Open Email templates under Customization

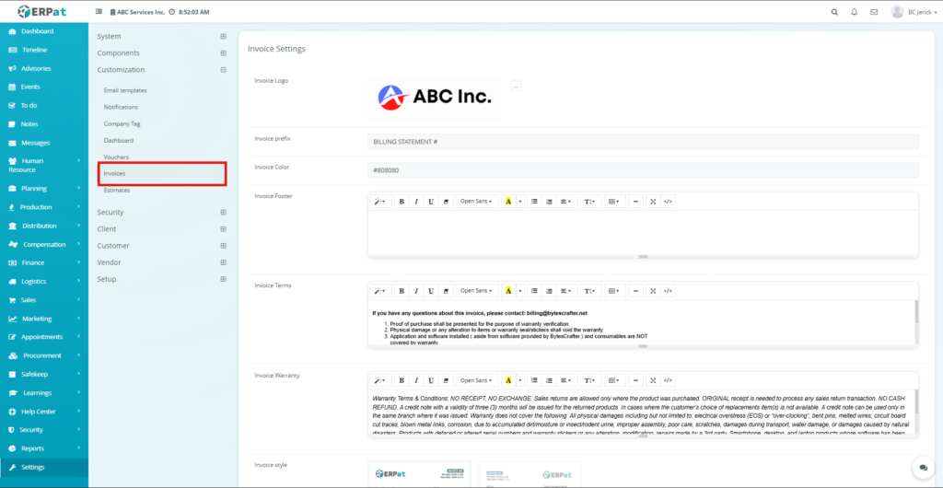coord(125,90)
